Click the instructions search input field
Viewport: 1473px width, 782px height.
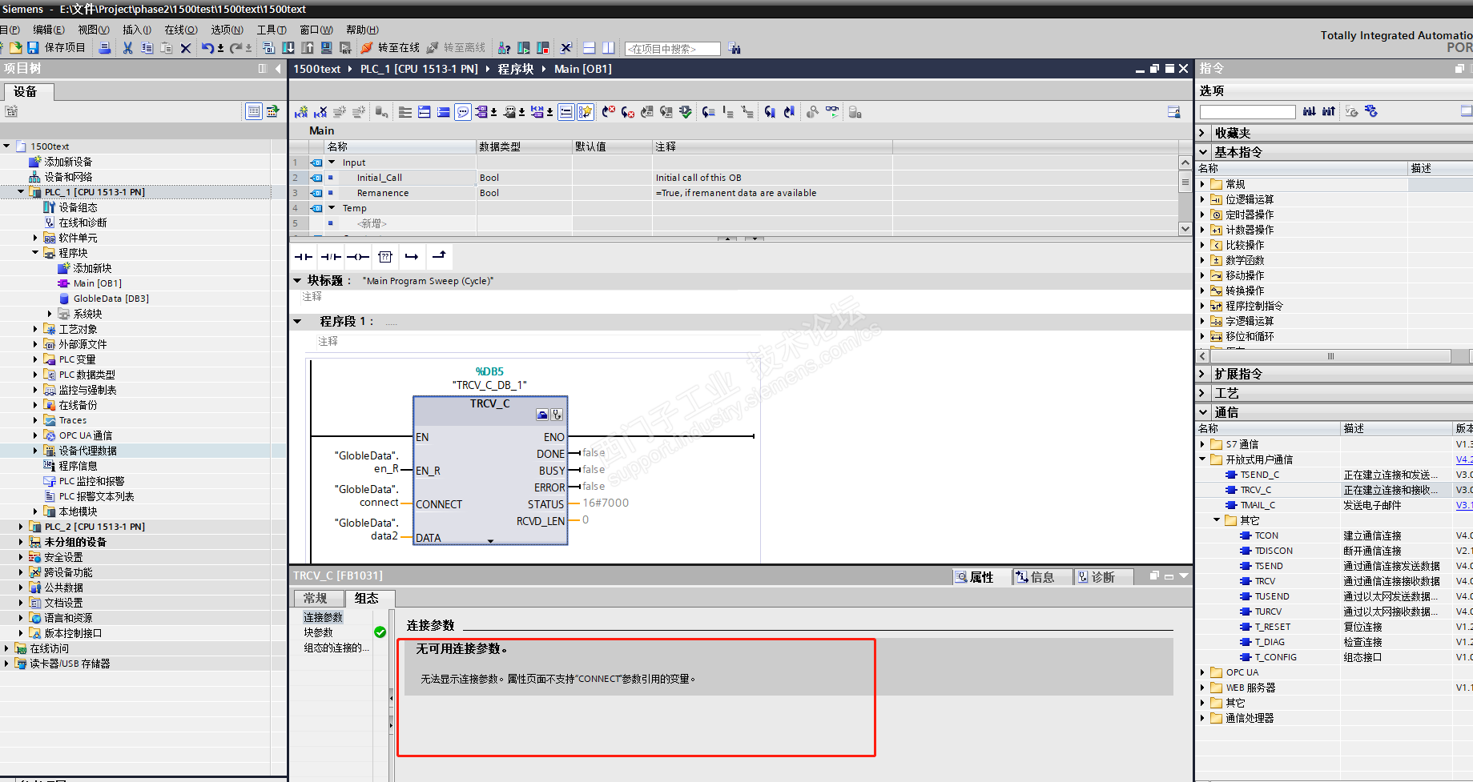point(1247,112)
